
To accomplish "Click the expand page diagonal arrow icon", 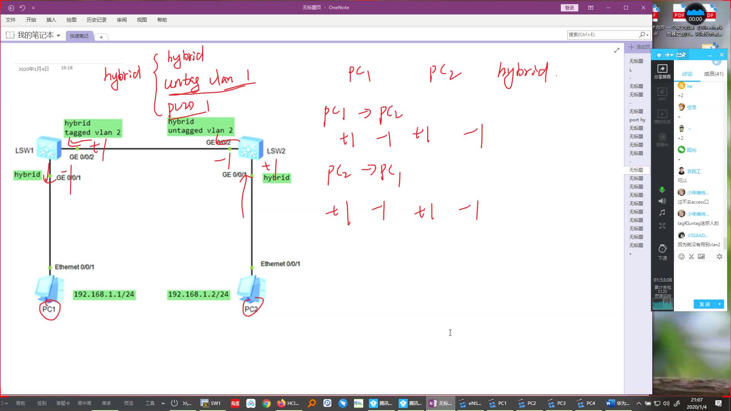I will pos(617,50).
